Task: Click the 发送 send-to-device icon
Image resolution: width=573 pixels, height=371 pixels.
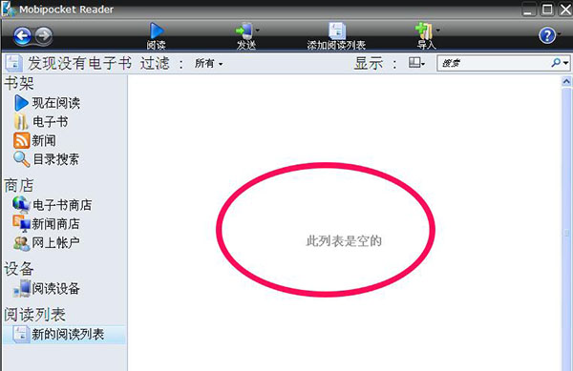Action: pos(244,31)
